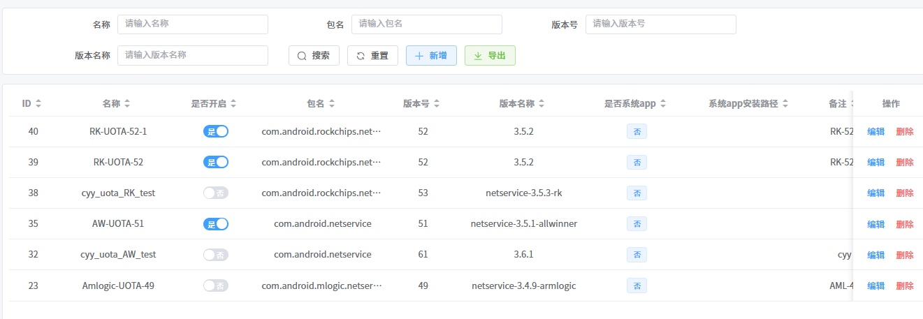Select the ID cell 23

pos(33,285)
